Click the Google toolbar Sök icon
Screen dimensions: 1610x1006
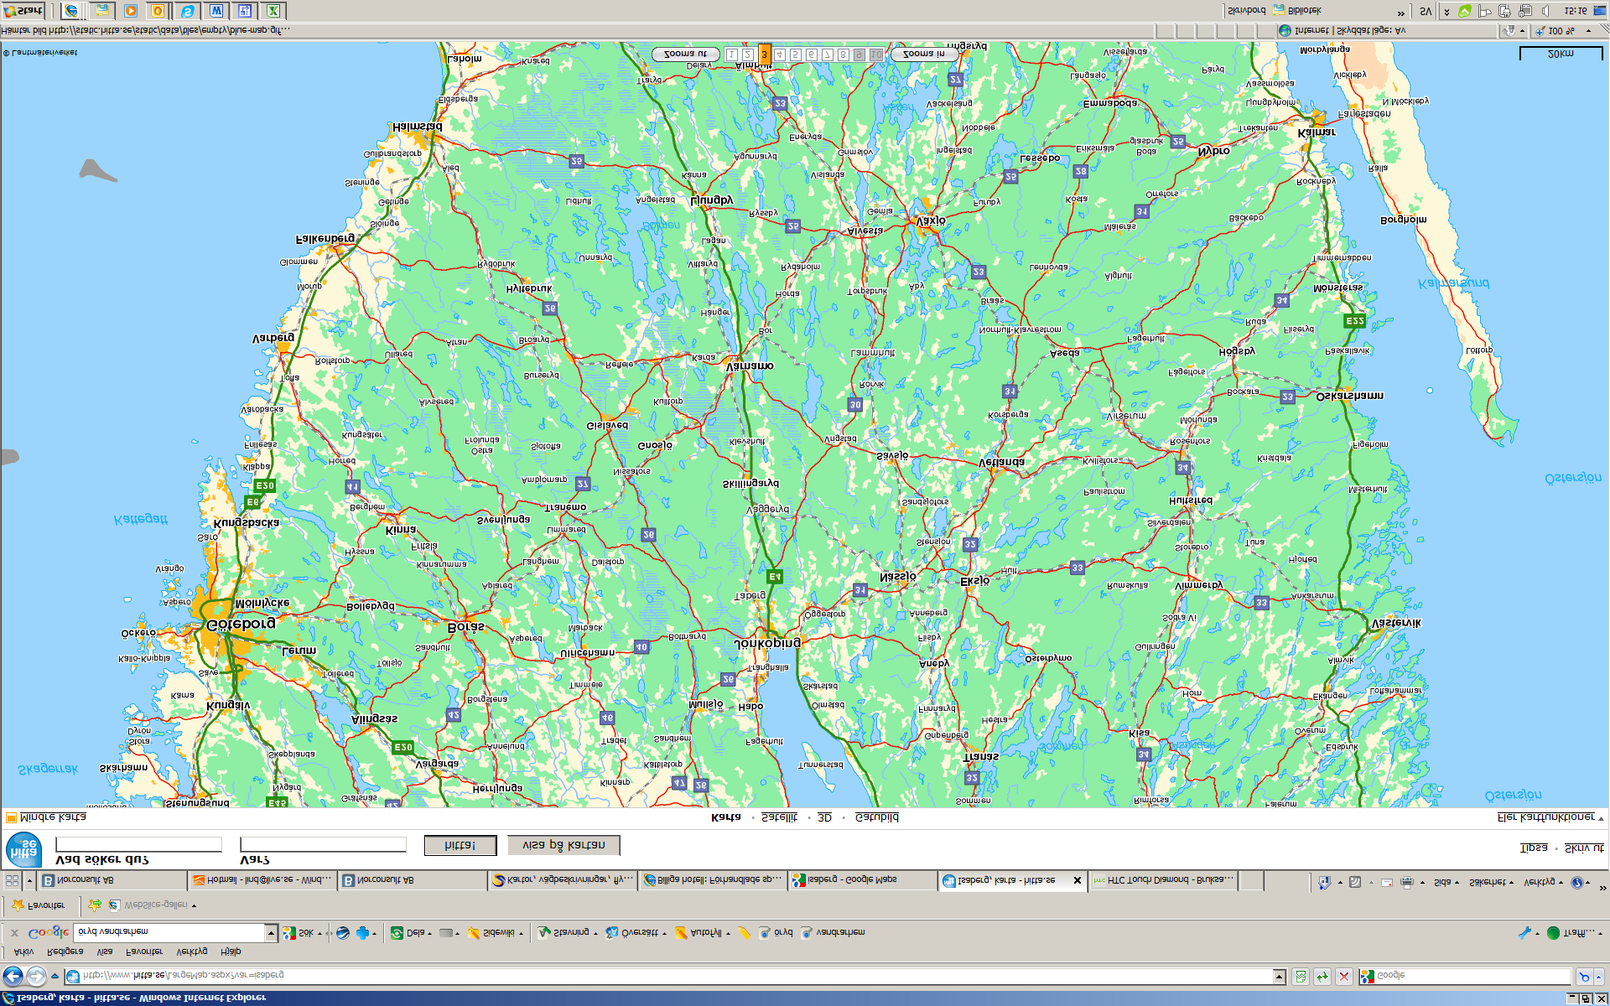point(289,932)
